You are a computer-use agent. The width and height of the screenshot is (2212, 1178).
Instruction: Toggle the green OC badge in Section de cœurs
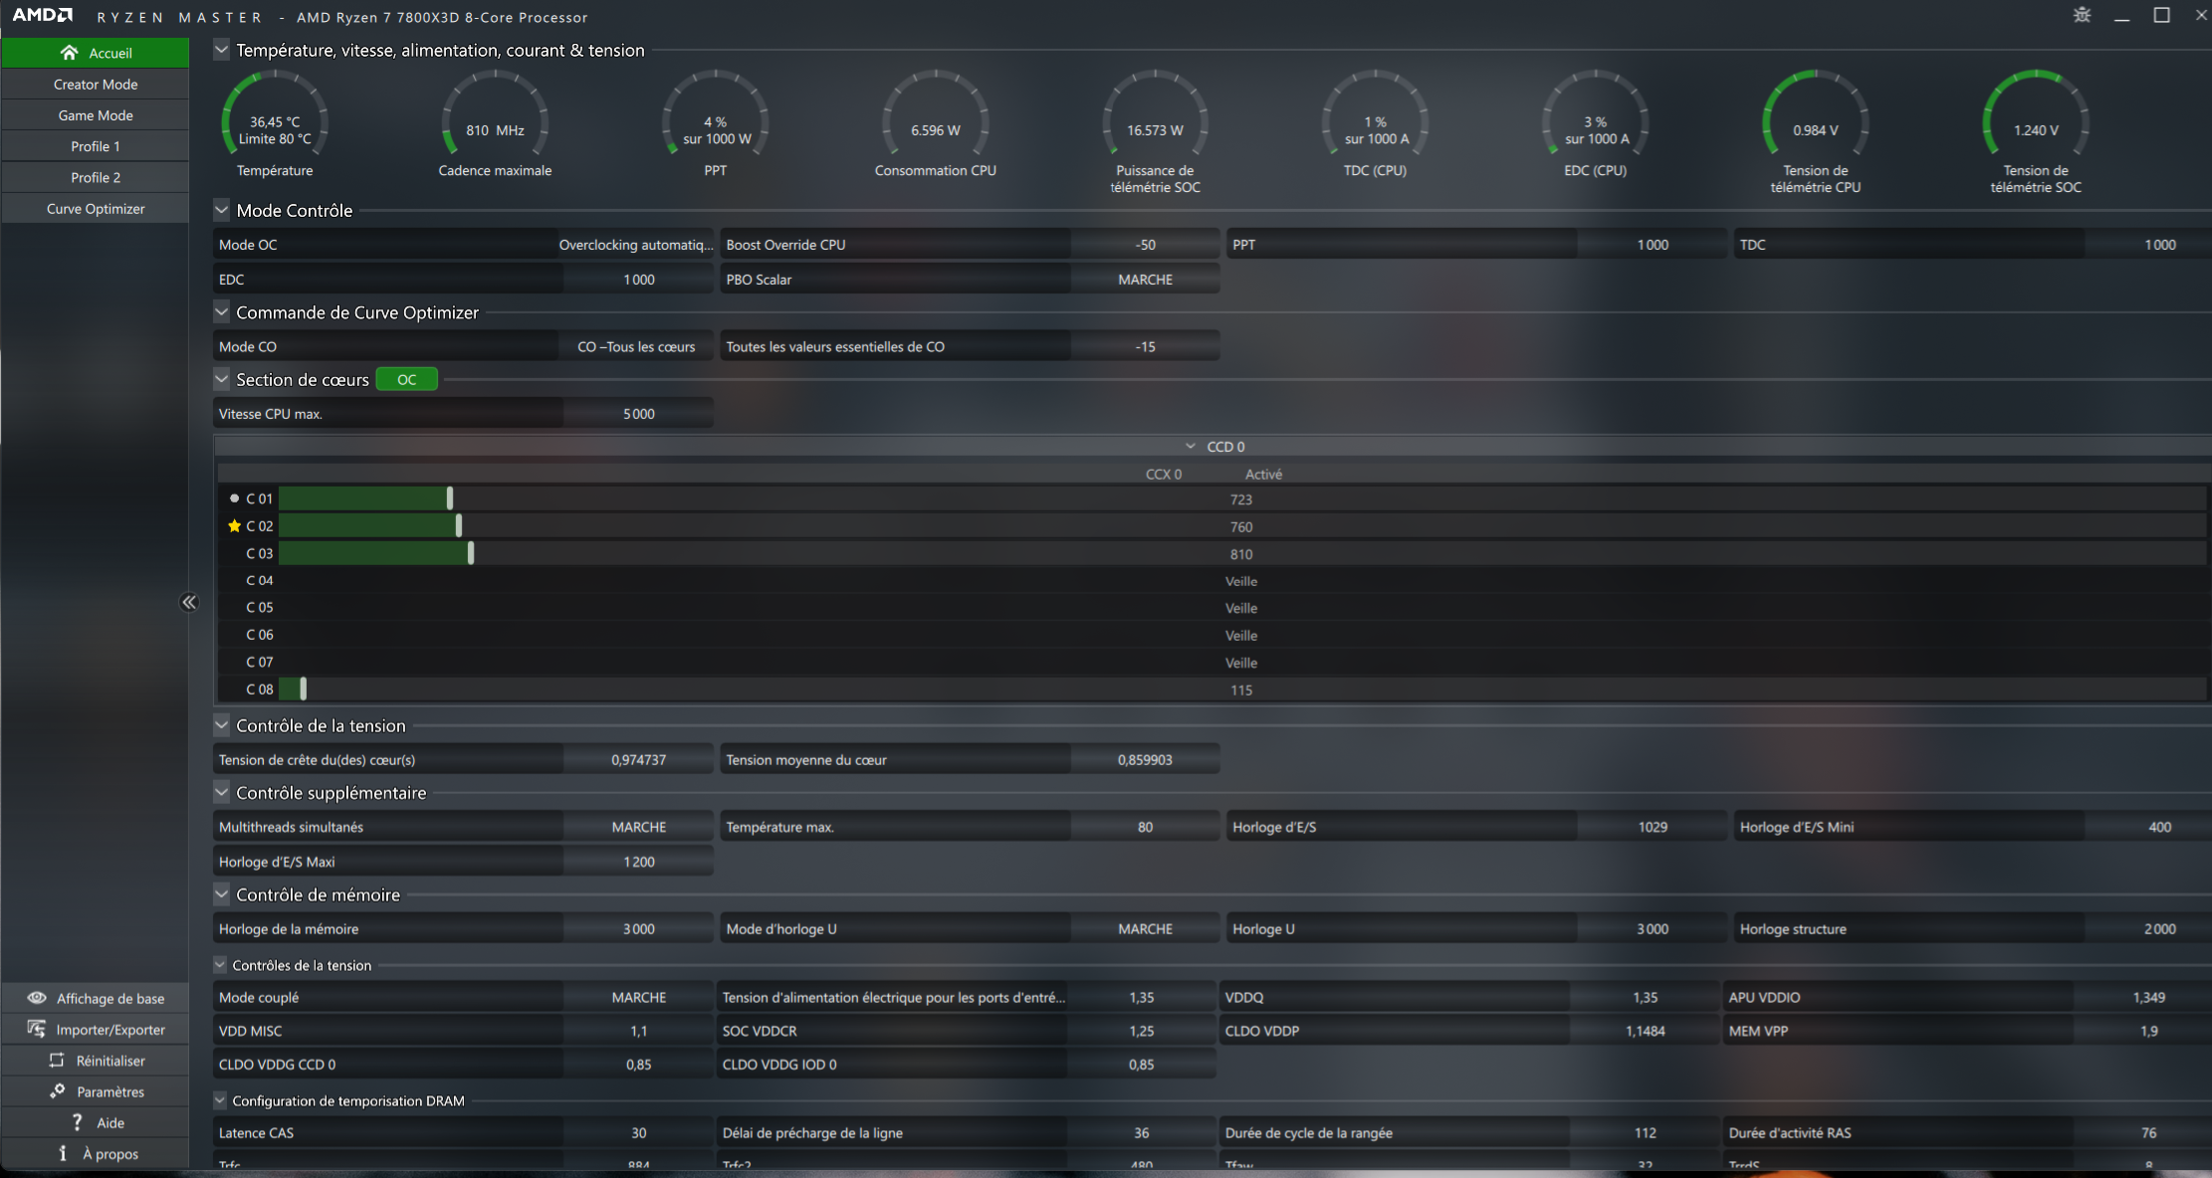coord(406,380)
